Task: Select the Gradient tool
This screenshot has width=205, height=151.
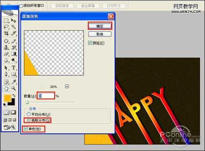Action: pyautogui.click(x=13, y=54)
